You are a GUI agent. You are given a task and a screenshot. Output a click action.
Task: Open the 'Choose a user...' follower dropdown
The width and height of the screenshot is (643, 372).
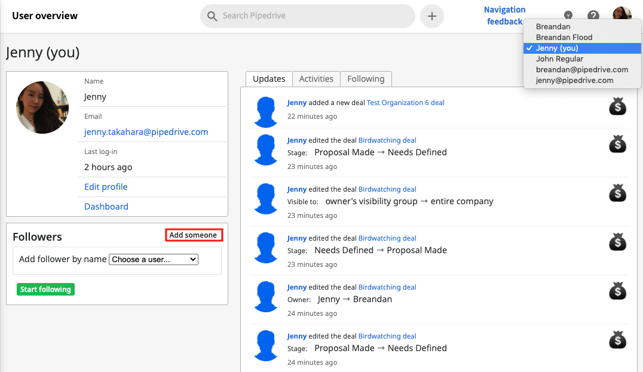coord(154,259)
